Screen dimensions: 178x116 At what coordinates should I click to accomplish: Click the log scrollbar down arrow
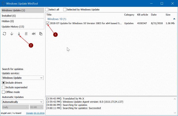point(175,113)
